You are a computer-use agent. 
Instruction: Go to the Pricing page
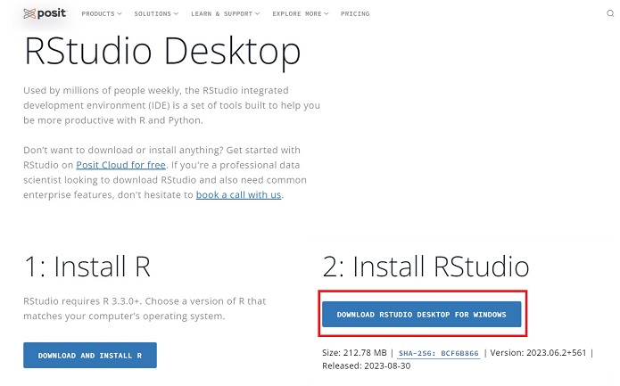355,14
